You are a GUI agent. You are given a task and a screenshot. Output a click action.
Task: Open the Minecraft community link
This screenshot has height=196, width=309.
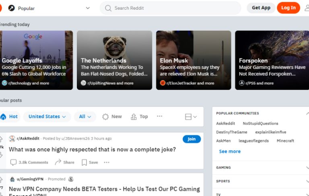tap(285, 141)
